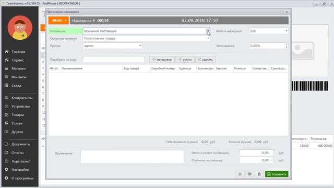The height and width of the screenshot is (188, 334).
Task: Click the Итого к оплате поставщику field
Action: point(256,153)
